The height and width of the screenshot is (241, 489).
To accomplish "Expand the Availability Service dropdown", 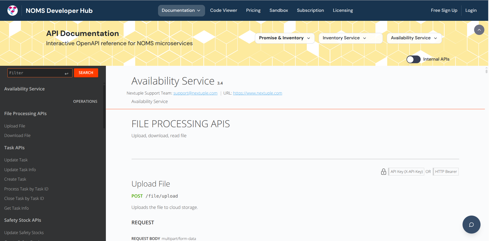I will pyautogui.click(x=414, y=38).
